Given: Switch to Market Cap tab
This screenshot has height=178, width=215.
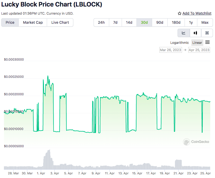Looking at the screenshot, I should coord(33,22).
